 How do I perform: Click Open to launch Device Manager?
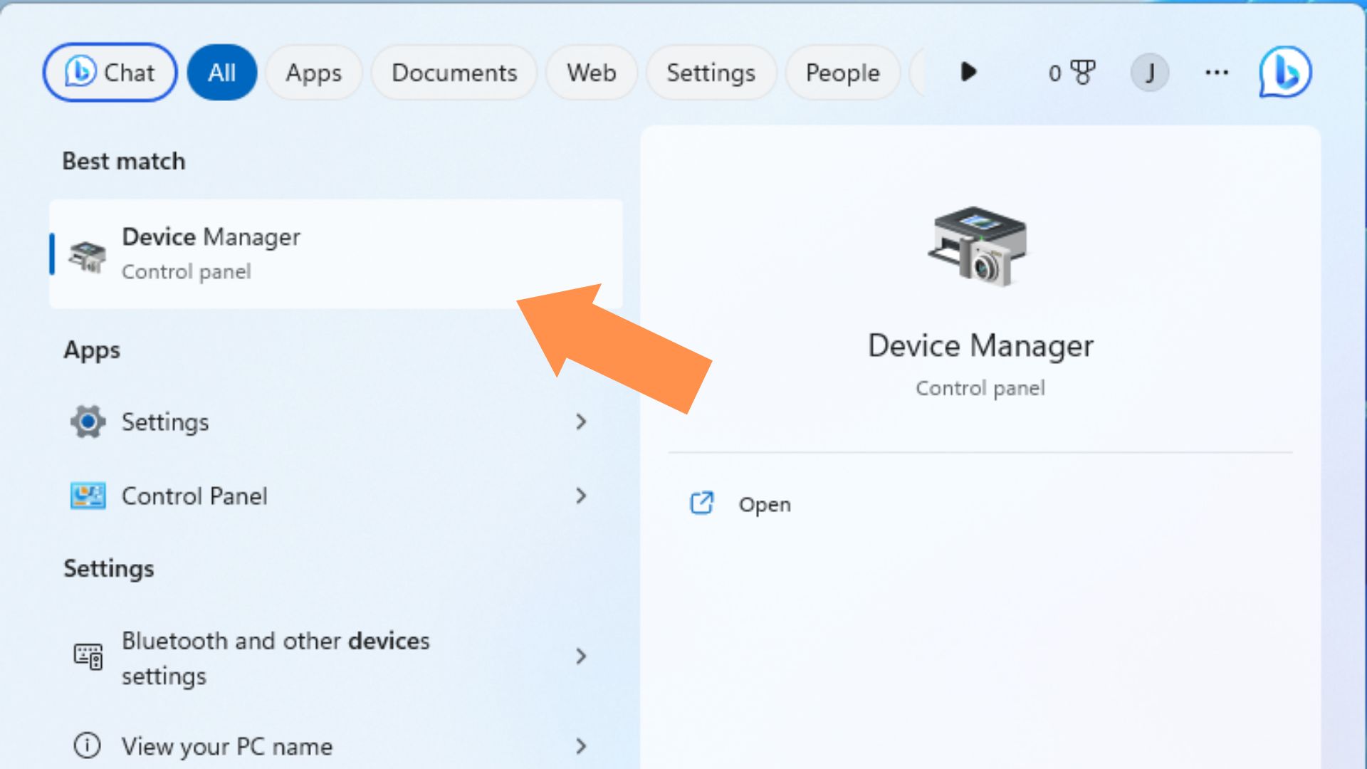tap(765, 504)
